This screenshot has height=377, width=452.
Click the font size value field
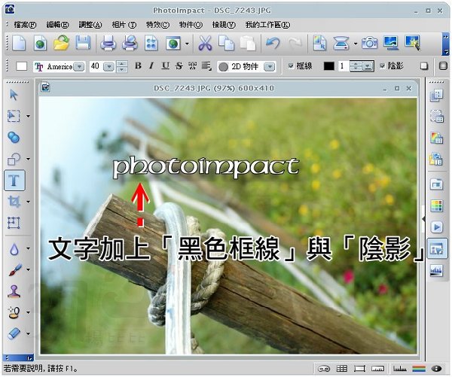(96, 66)
